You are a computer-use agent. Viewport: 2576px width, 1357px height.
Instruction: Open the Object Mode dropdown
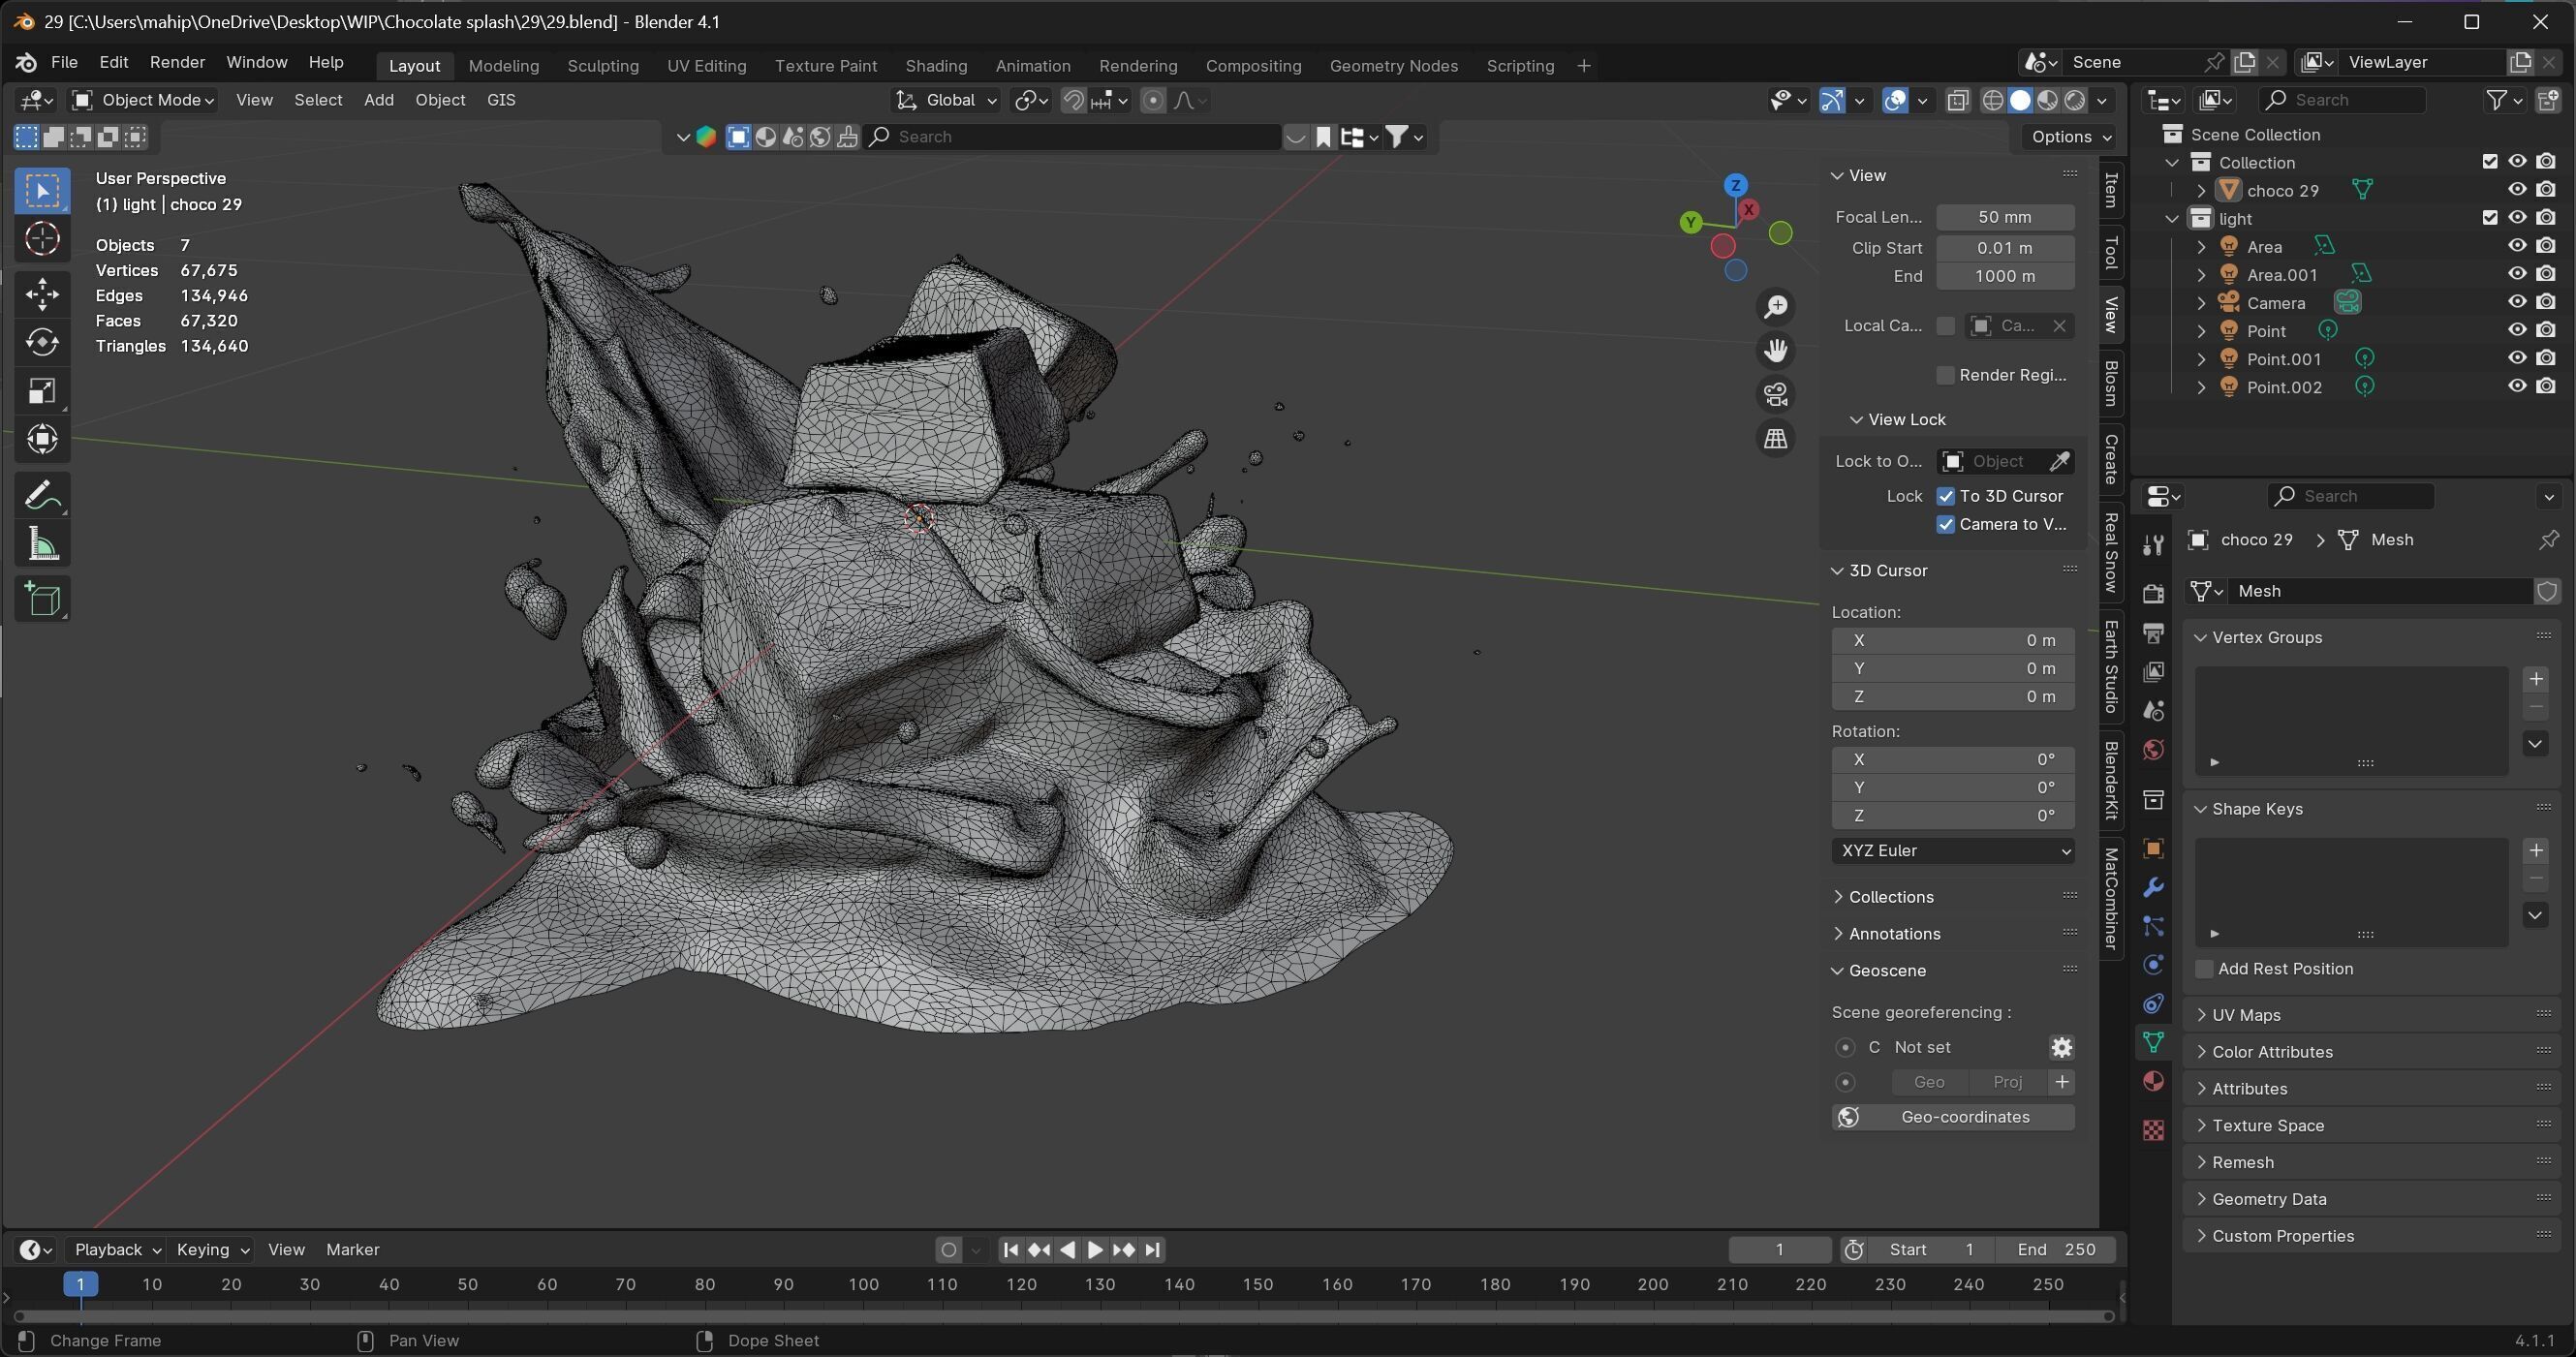(x=144, y=100)
